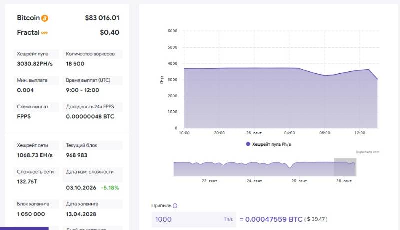Image resolution: width=400 pixels, height=230 pixels.
Task: Click the 0.00000048 BTC profitability value
Action: coord(90,117)
